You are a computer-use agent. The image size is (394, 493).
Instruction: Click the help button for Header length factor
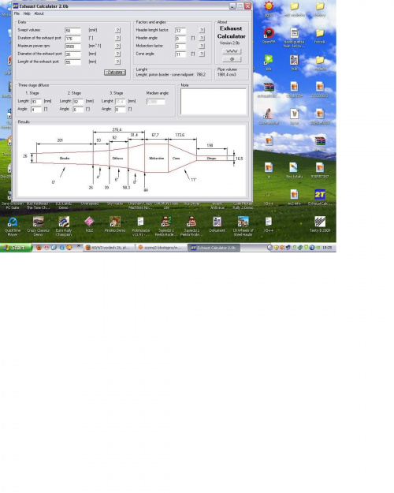pos(202,30)
